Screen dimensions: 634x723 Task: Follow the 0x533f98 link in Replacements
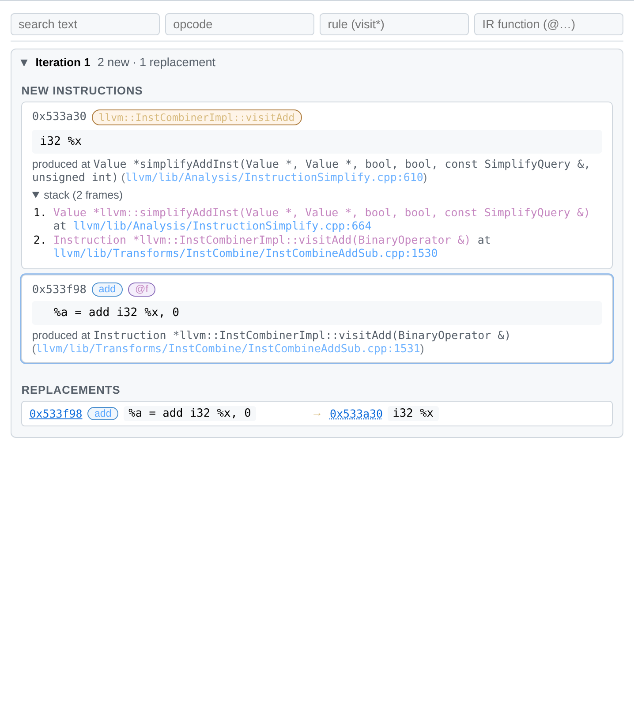point(56,414)
